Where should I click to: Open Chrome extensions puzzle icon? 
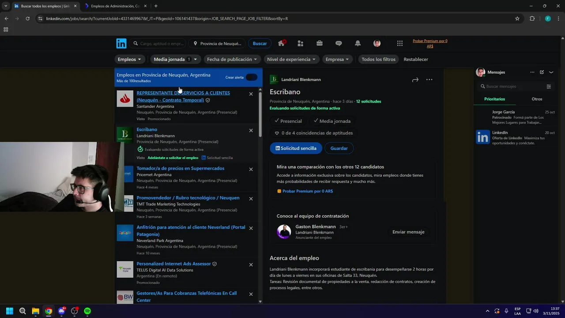click(x=532, y=19)
